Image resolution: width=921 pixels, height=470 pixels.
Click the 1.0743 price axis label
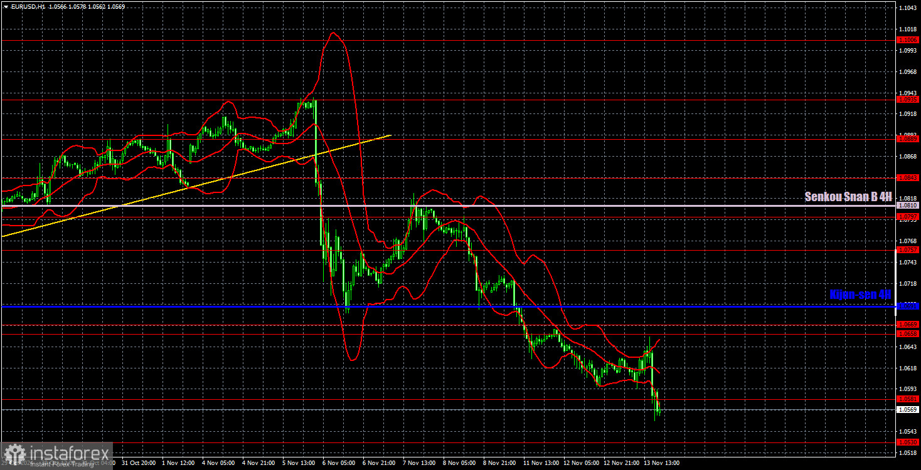[908, 263]
